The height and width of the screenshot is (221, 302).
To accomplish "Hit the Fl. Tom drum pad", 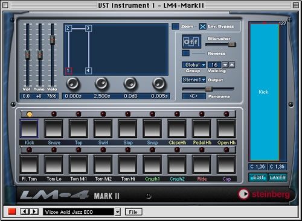I will click(29, 164).
